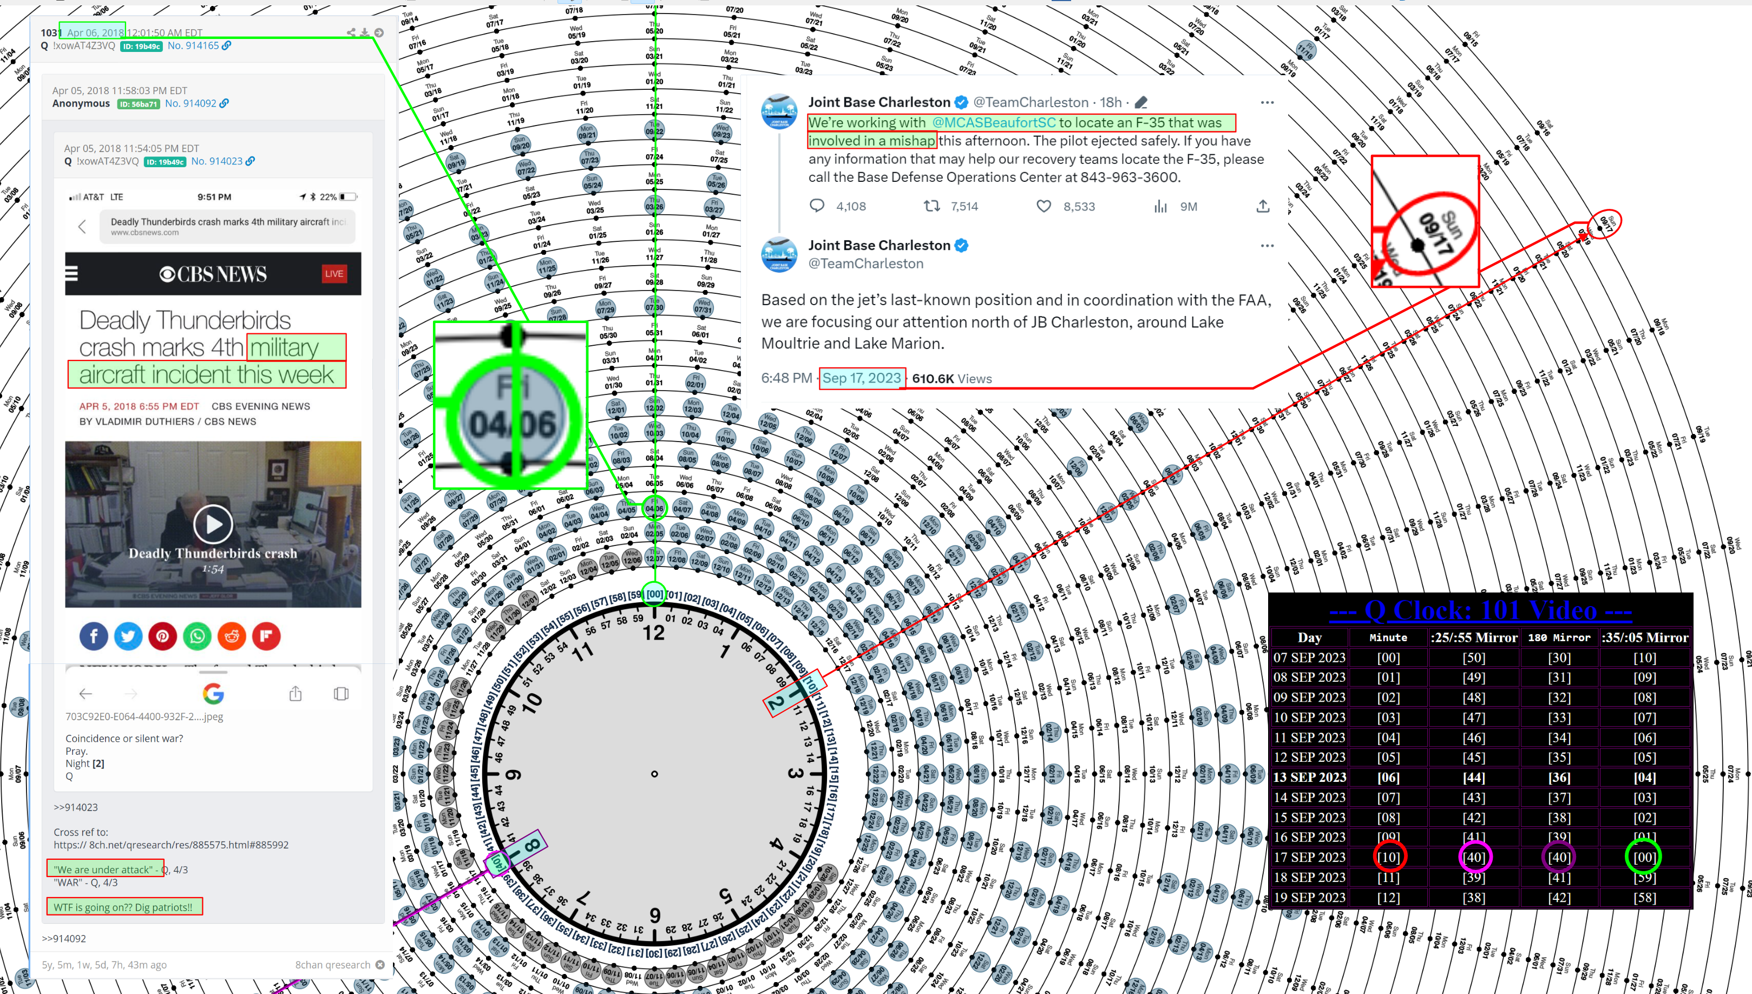The image size is (1752, 994).
Task: Share the article via the Reddit icon
Action: coord(232,636)
